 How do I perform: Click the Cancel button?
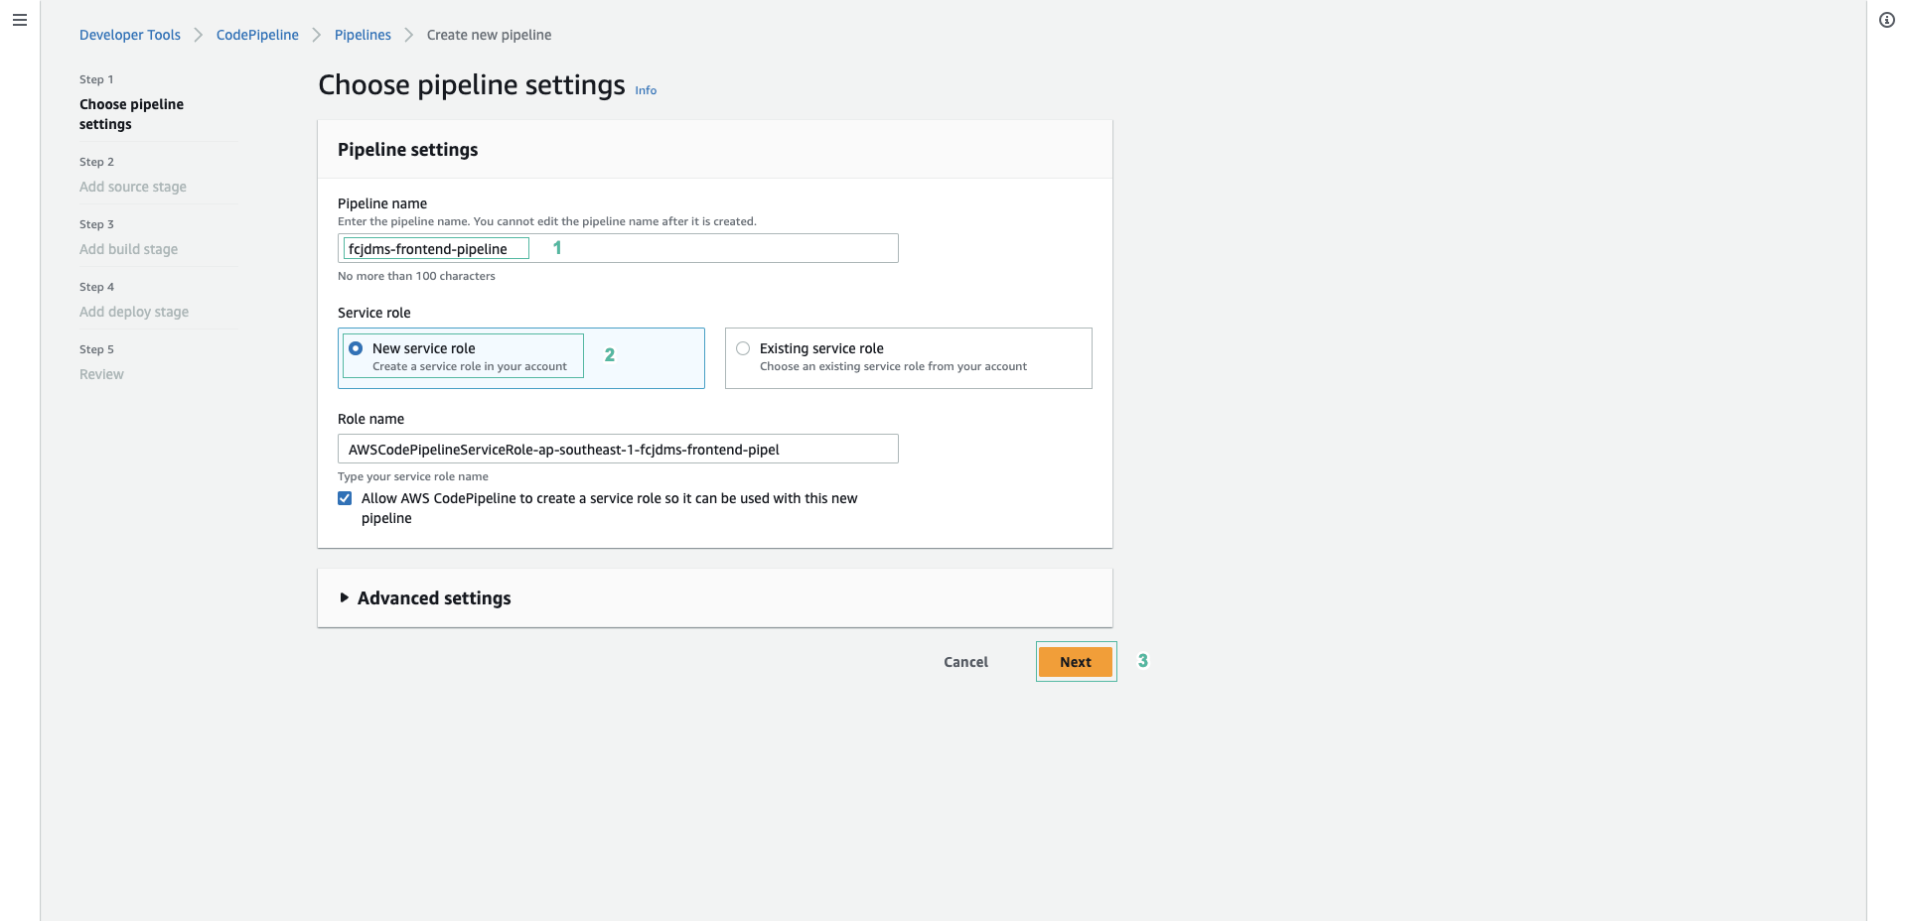pos(965,662)
